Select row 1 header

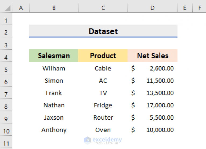click(6, 19)
